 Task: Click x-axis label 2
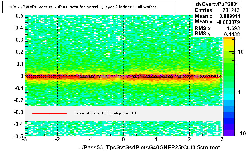189,139
